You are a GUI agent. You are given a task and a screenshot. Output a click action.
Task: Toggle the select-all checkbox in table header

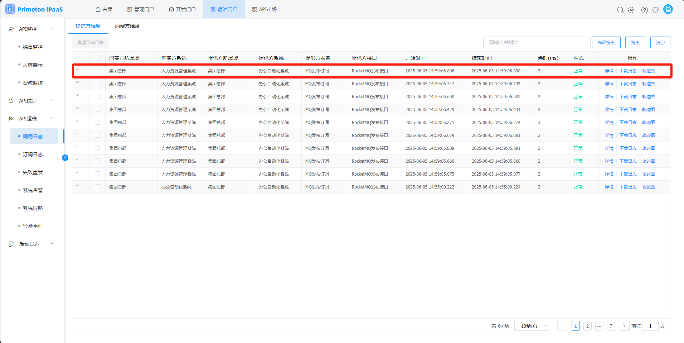tap(97, 58)
